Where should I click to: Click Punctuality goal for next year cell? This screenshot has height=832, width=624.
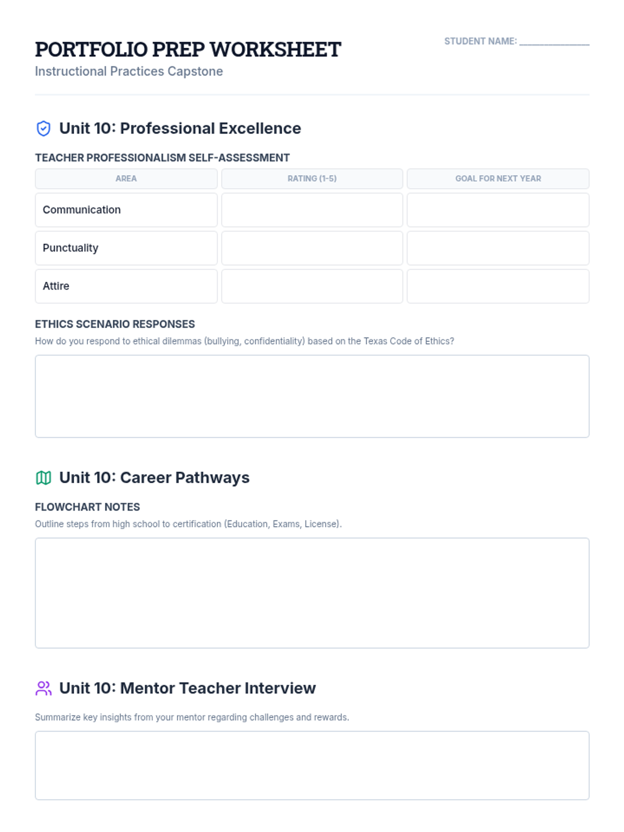(x=498, y=248)
